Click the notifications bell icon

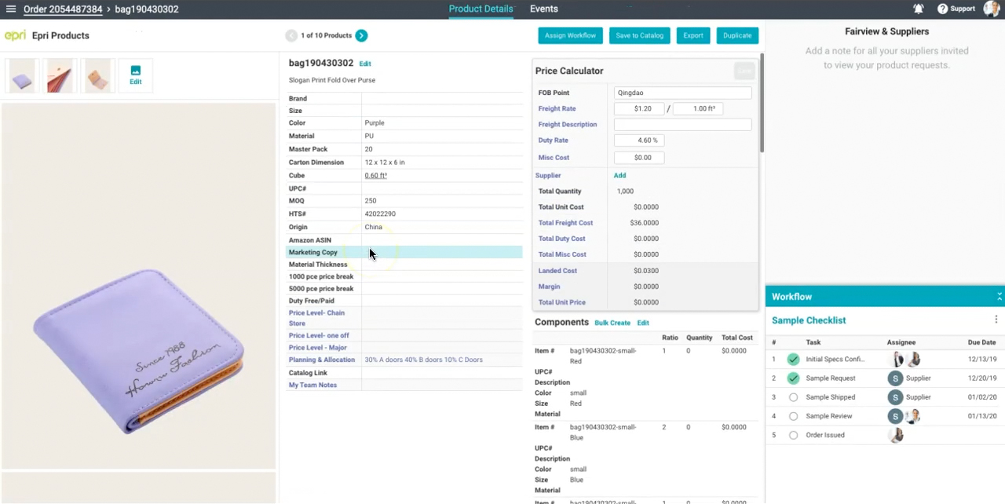(x=918, y=9)
